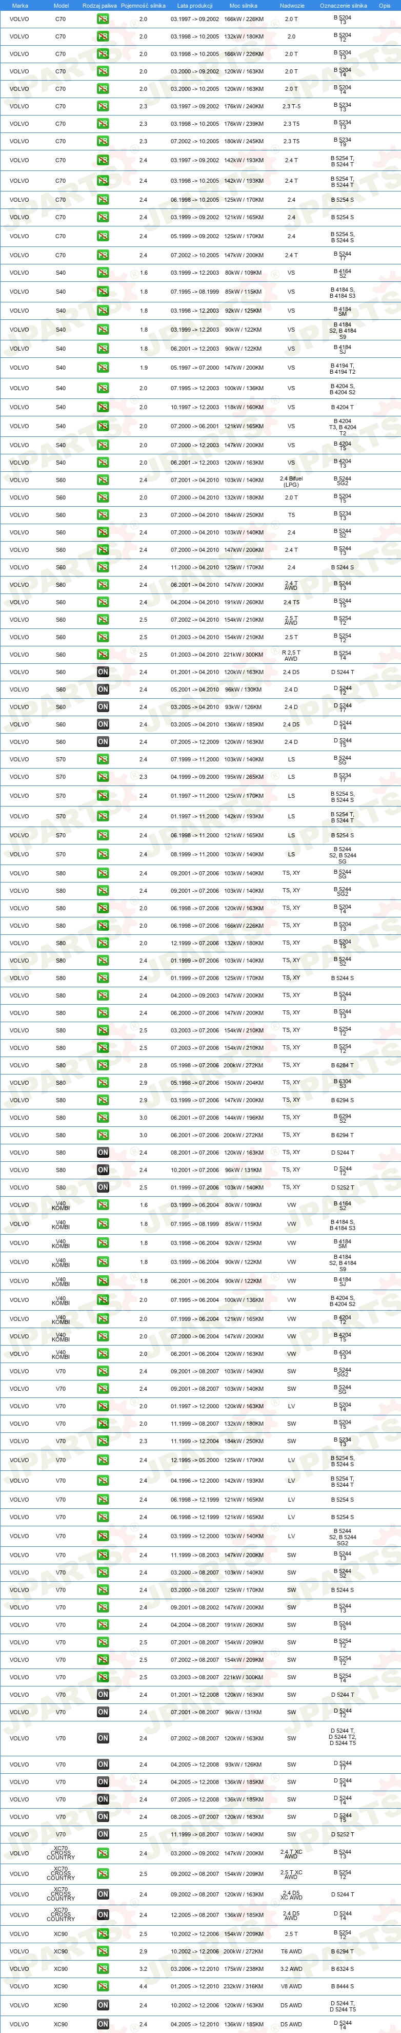Viewport: 401px width, 2033px height.
Task: Click the 1.9 engine capacity cell
Action: [x=143, y=368]
